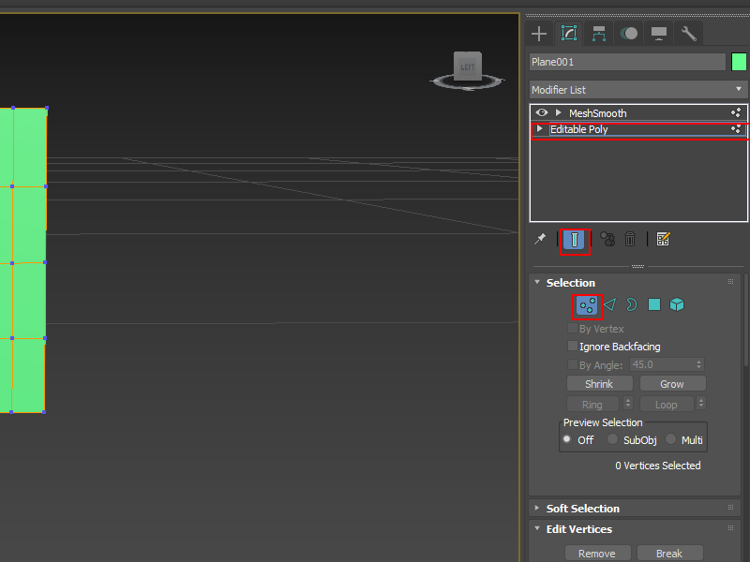Screen dimensions: 750x562
Task: Open the Motion panel tab
Action: pyautogui.click(x=629, y=34)
